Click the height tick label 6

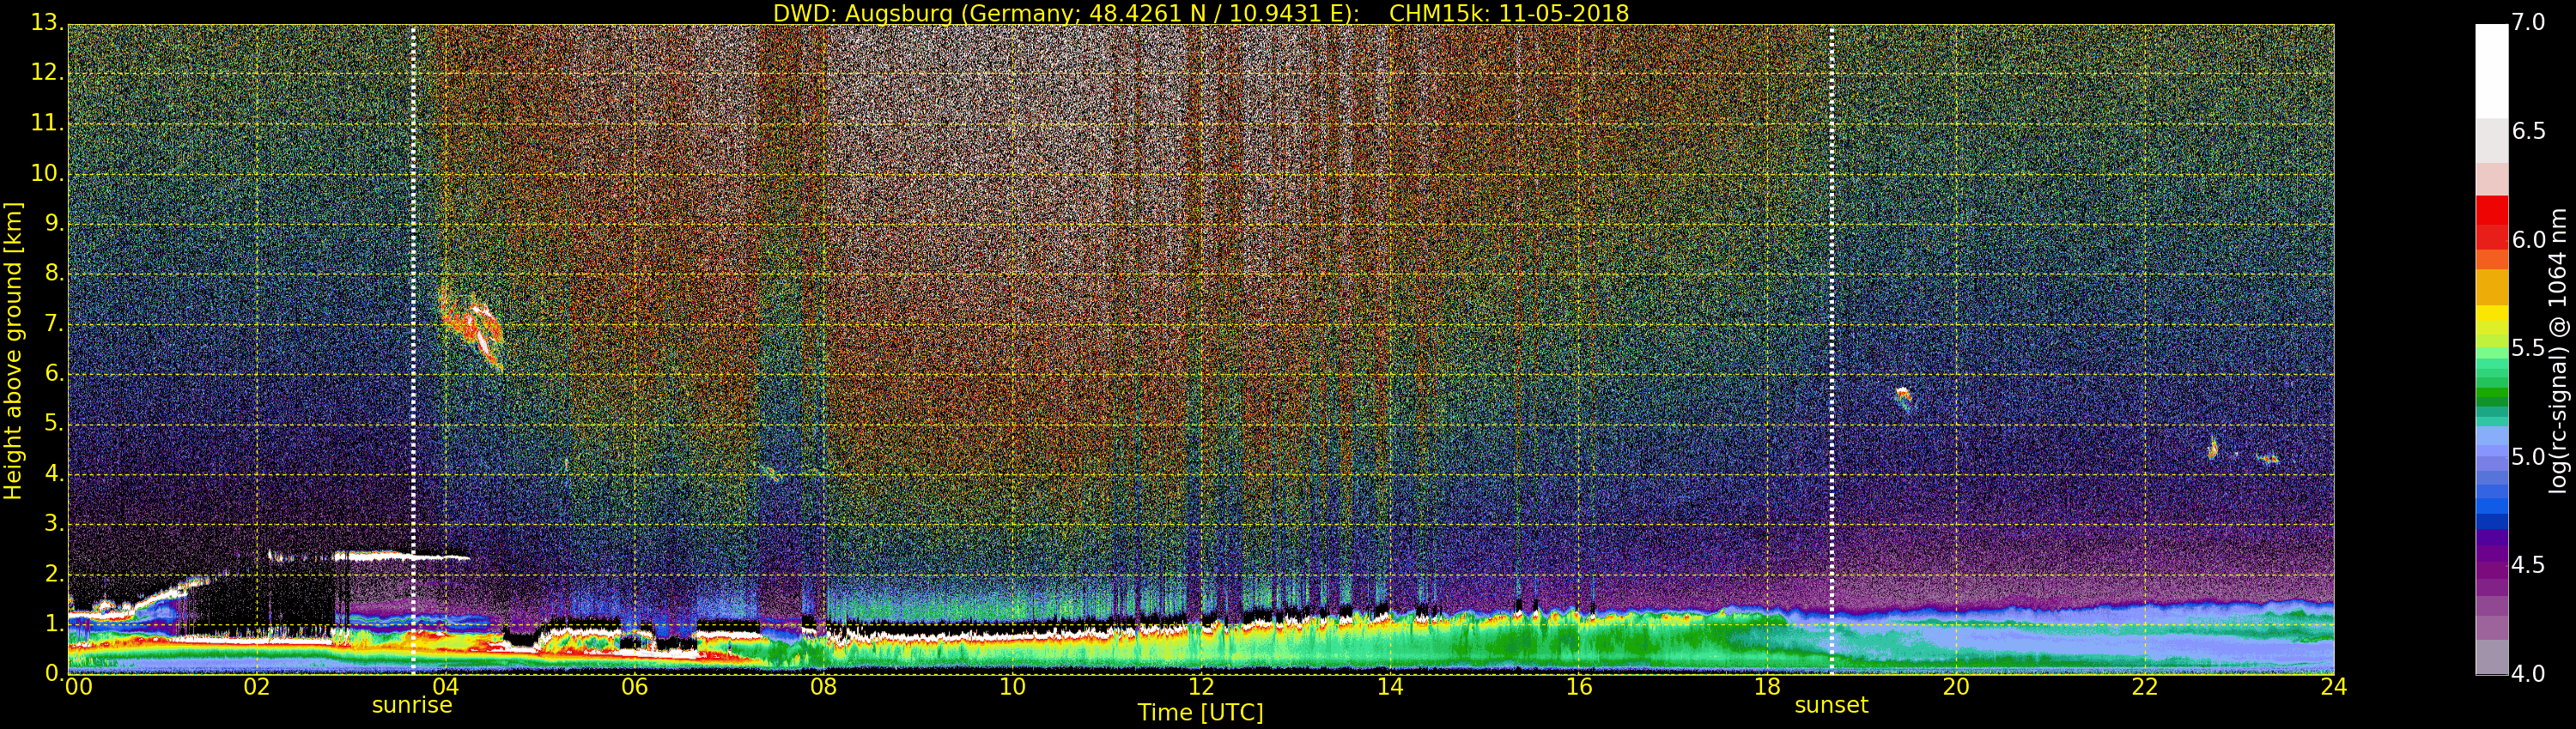[x=54, y=373]
